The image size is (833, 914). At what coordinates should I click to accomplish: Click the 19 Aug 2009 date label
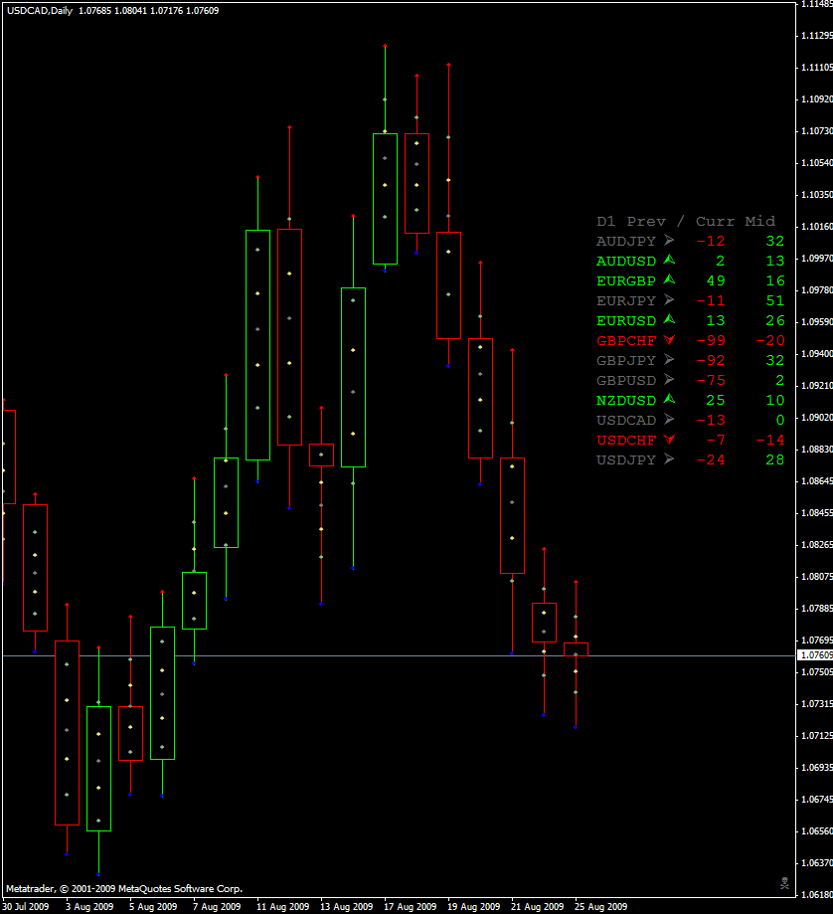(x=473, y=906)
